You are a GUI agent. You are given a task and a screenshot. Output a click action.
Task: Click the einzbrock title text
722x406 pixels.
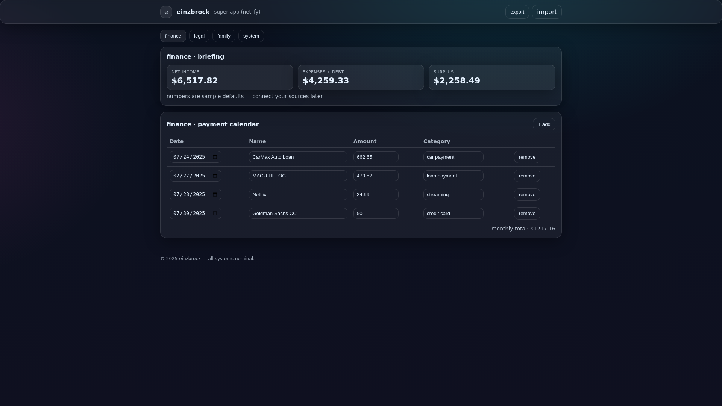click(193, 12)
